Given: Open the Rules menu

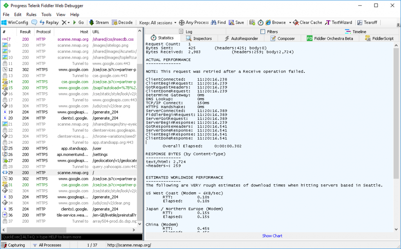Looking at the screenshot, I should [31, 14].
